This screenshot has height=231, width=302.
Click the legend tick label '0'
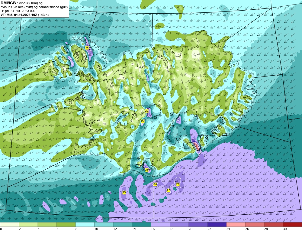(1, 229)
